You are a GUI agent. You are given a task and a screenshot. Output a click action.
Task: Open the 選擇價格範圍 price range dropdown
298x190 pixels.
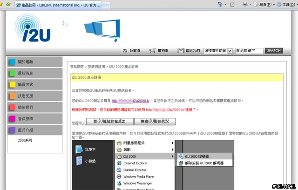pyautogui.click(x=218, y=51)
